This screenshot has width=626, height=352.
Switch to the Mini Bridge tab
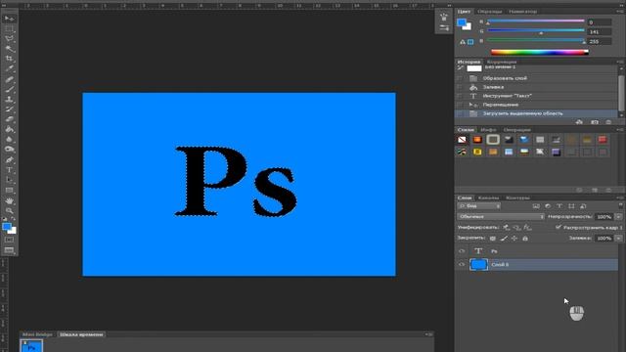click(37, 334)
